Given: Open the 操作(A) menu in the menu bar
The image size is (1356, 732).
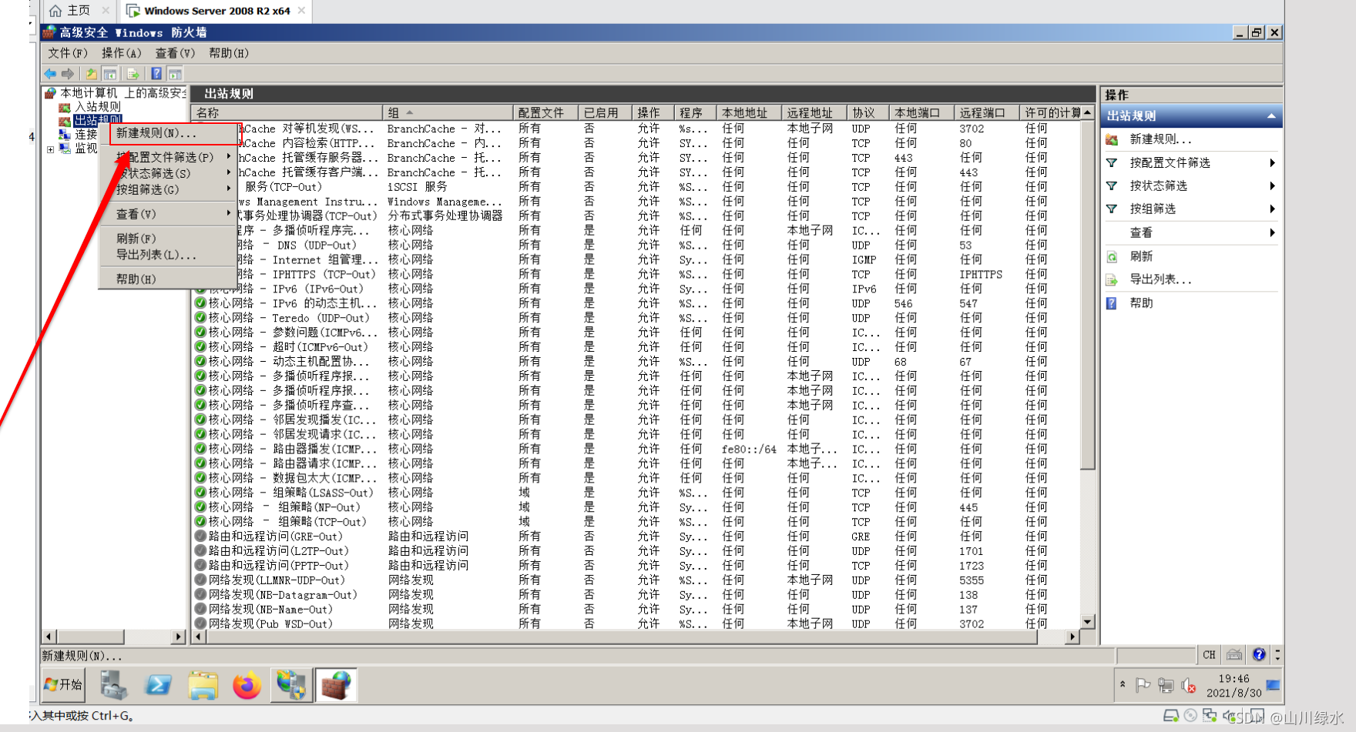Looking at the screenshot, I should pos(122,53).
